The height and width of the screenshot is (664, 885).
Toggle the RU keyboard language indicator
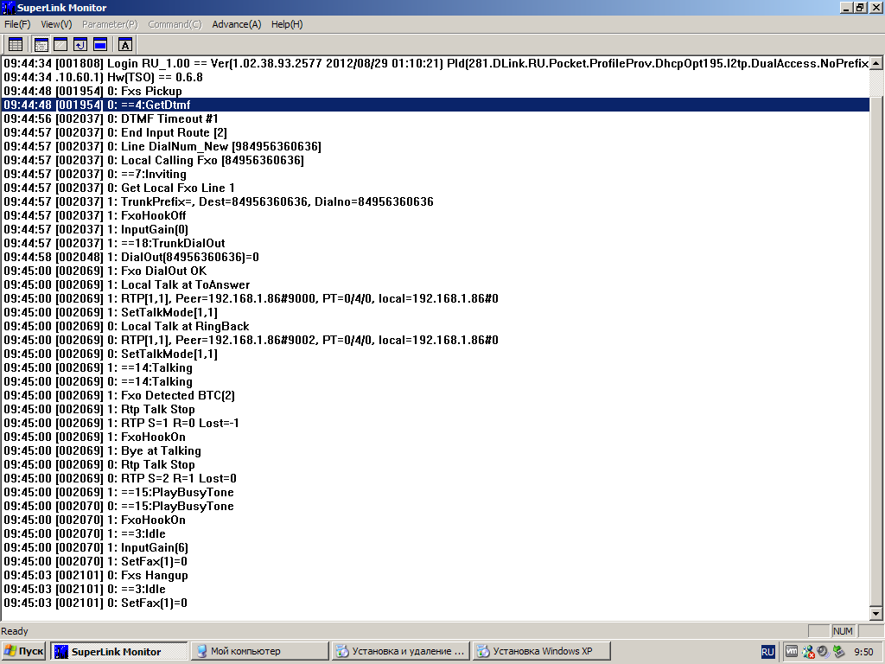click(x=767, y=651)
